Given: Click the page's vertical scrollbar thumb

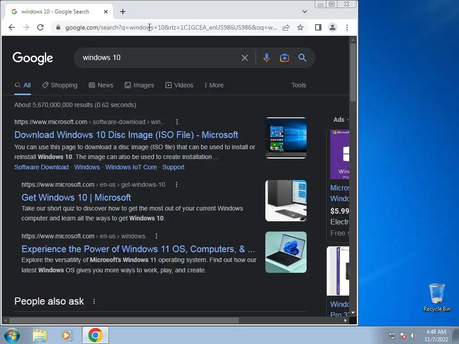Looking at the screenshot, I should [x=353, y=72].
